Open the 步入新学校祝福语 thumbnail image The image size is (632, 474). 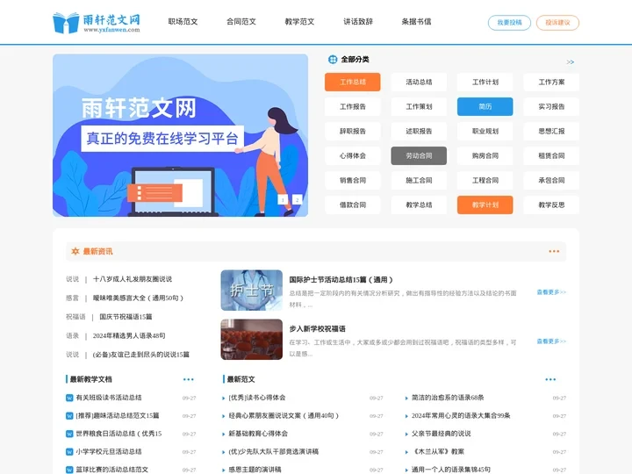[252, 340]
